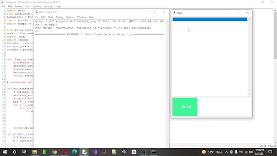
Task: Open Options menu in chatgui.py editor
Action: pyautogui.click(x=37, y=7)
